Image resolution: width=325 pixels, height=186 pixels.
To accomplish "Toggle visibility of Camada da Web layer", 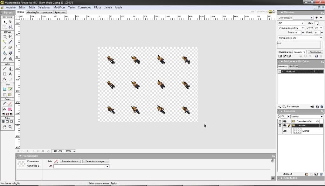I will click(x=285, y=121).
